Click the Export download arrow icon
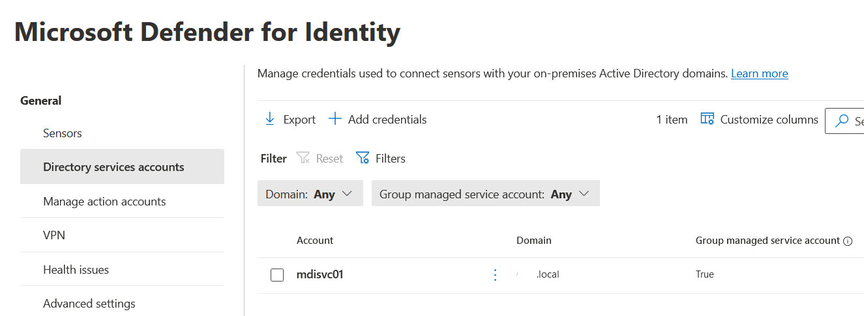The height and width of the screenshot is (316, 864). [269, 119]
